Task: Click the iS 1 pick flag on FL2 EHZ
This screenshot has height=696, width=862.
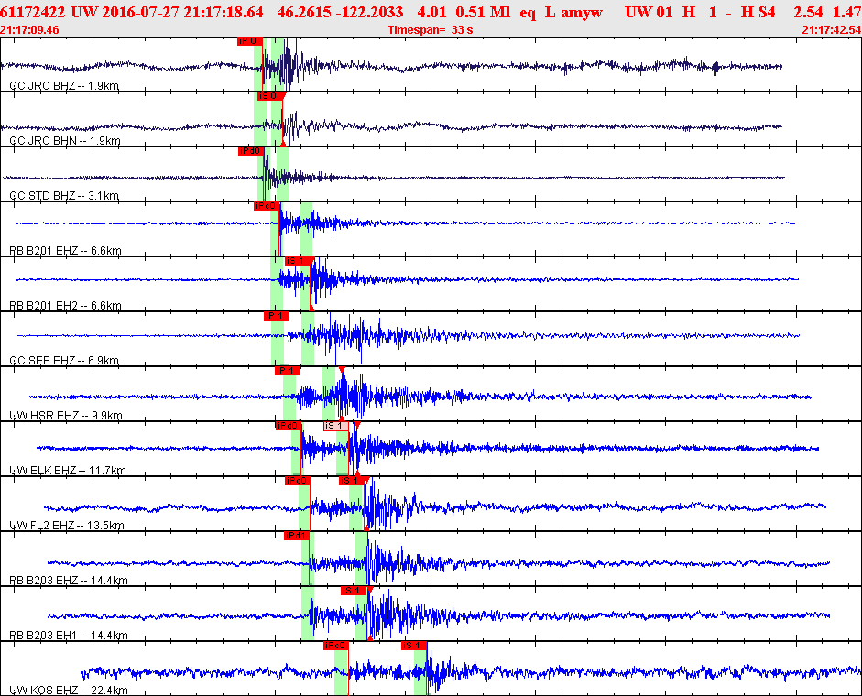Action: click(x=351, y=481)
